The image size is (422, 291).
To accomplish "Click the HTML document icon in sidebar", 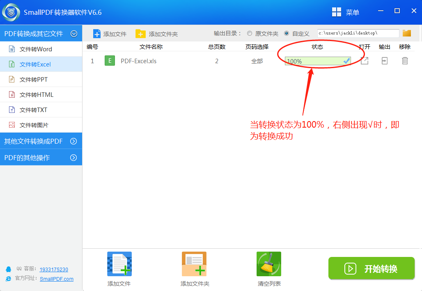I will [12, 94].
